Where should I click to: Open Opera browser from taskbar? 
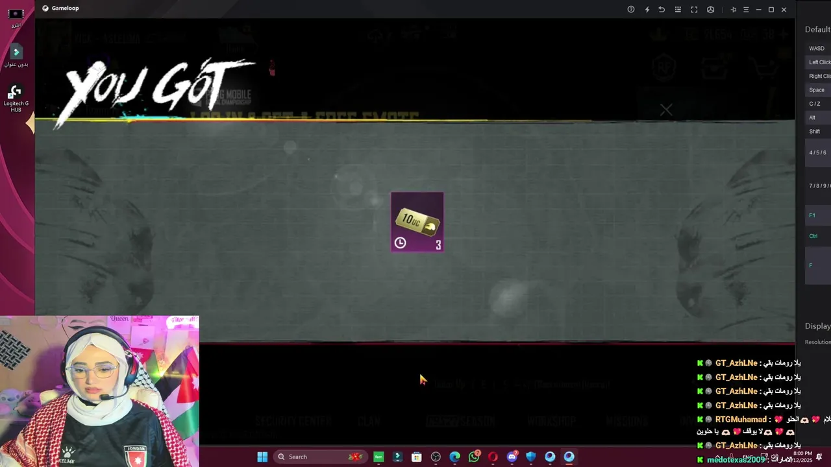(x=493, y=457)
